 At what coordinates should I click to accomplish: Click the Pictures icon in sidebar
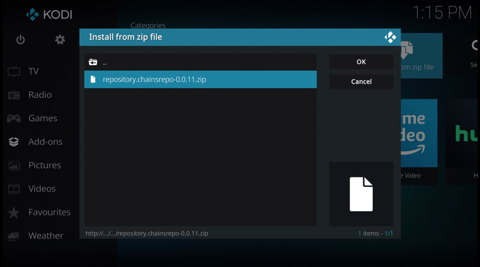[14, 165]
